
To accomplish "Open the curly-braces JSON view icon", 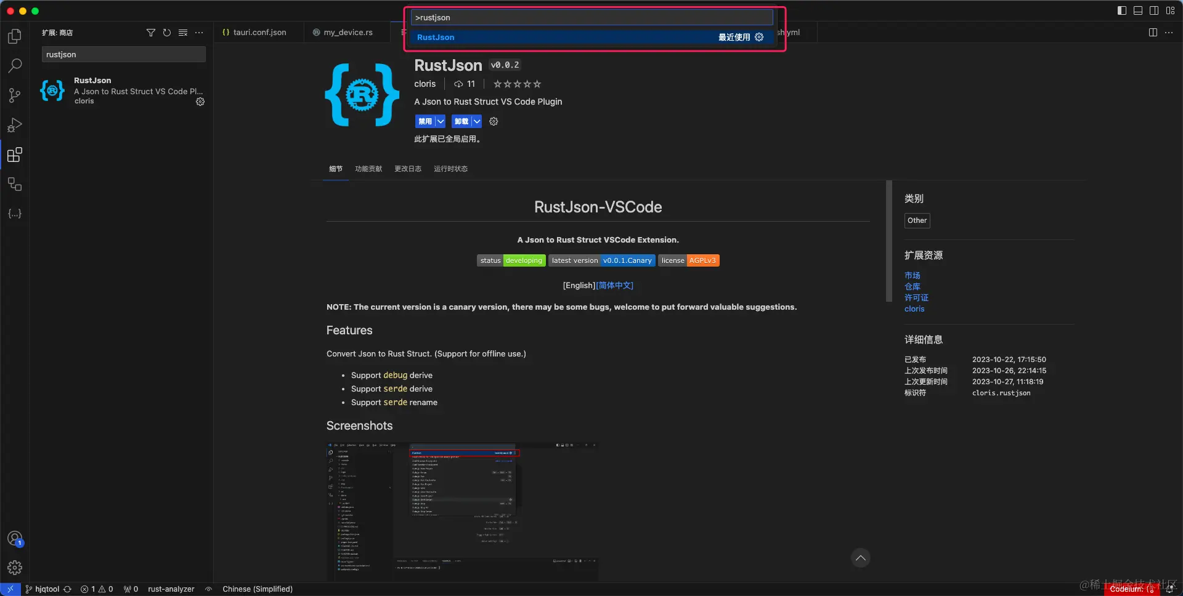I will coord(15,214).
